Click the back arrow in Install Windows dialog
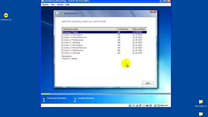The image size is (208, 117). 57,14
